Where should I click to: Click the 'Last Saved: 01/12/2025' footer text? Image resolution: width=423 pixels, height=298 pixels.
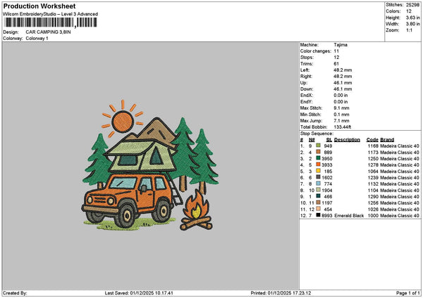pos(139,293)
